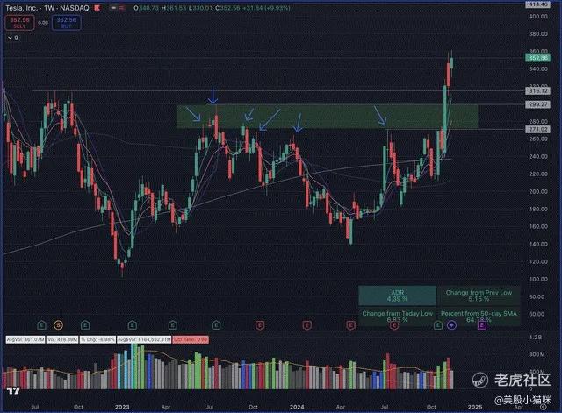The height and width of the screenshot is (413, 562).
Task: Click the O 340.73 open value
Action: pyautogui.click(x=146, y=8)
